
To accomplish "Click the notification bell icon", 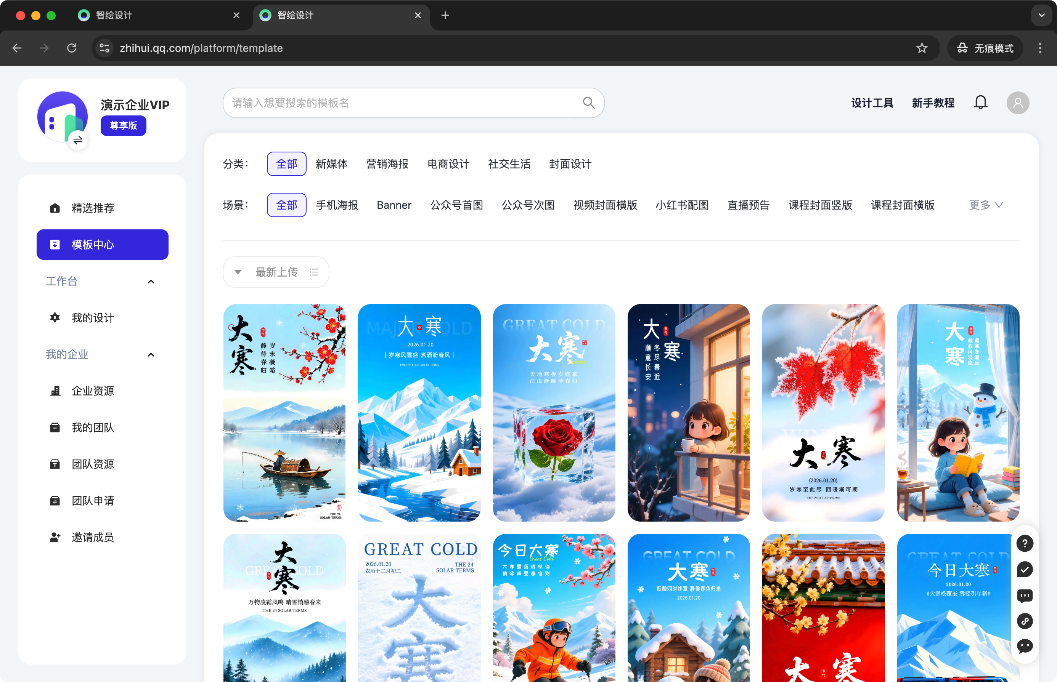I will (980, 103).
